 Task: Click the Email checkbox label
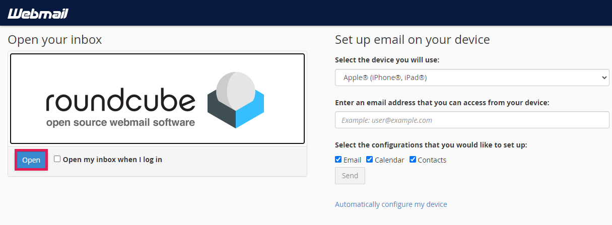pyautogui.click(x=352, y=160)
